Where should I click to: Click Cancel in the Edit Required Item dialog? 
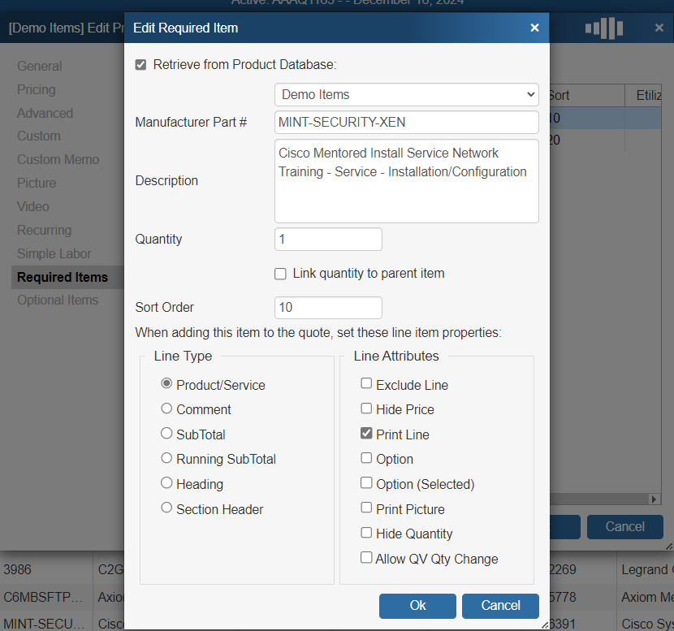[x=500, y=605]
